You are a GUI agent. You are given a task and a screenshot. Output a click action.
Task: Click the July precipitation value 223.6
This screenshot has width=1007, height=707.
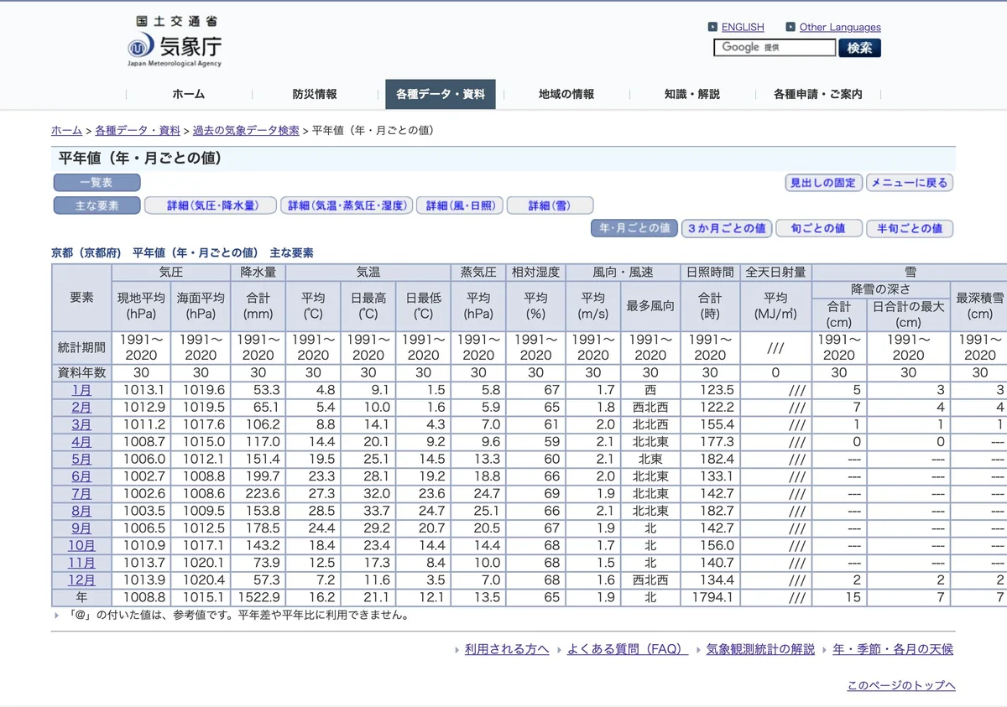[x=263, y=494]
